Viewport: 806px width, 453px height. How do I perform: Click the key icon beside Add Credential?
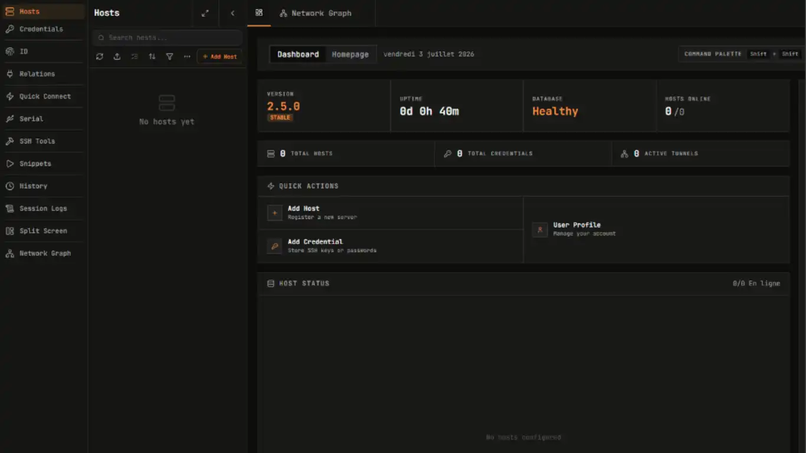275,246
